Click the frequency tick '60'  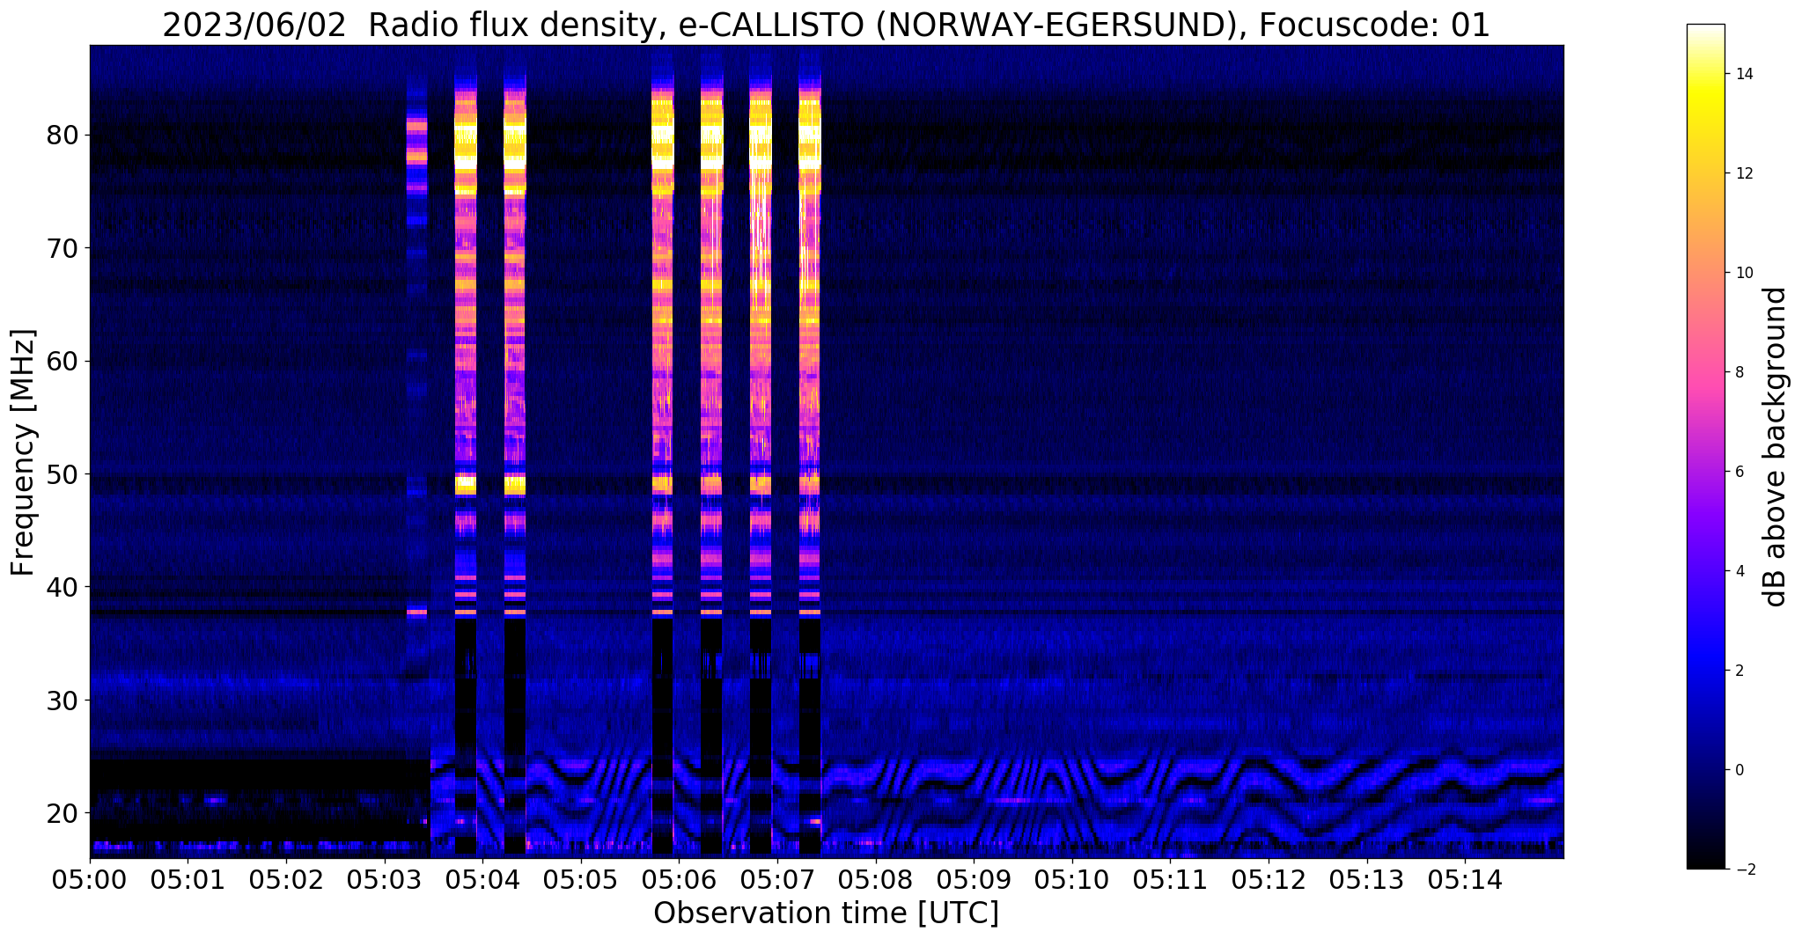[x=63, y=361]
